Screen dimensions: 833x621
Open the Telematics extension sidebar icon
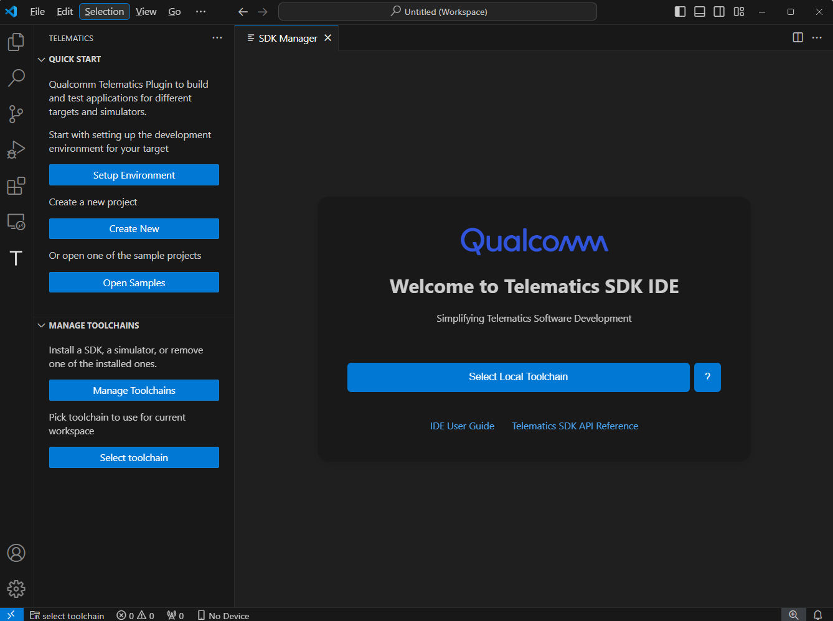pos(16,258)
